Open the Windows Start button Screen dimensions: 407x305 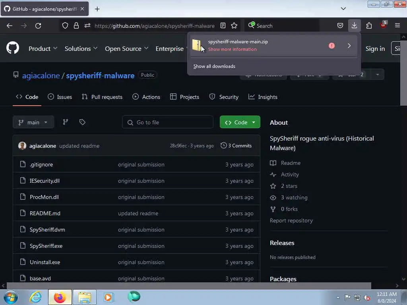click(x=11, y=297)
